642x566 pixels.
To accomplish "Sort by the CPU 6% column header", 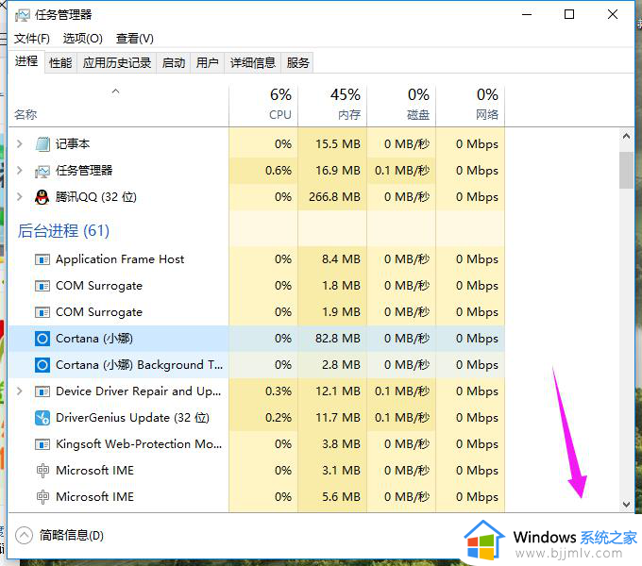I will click(263, 105).
